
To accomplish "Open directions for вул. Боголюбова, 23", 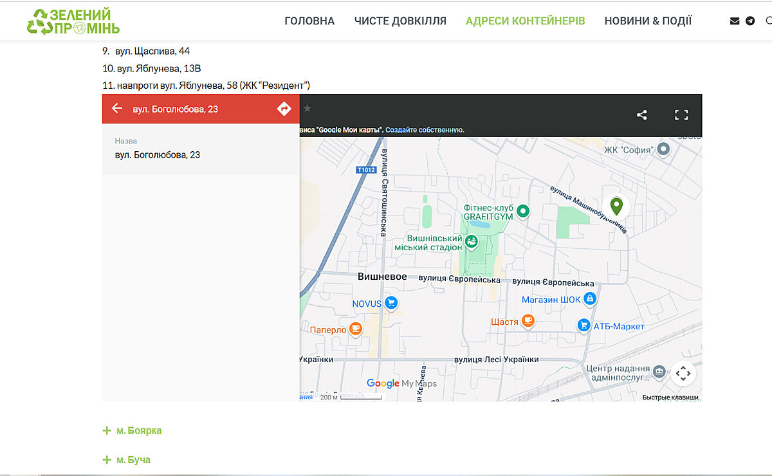I will coord(284,109).
